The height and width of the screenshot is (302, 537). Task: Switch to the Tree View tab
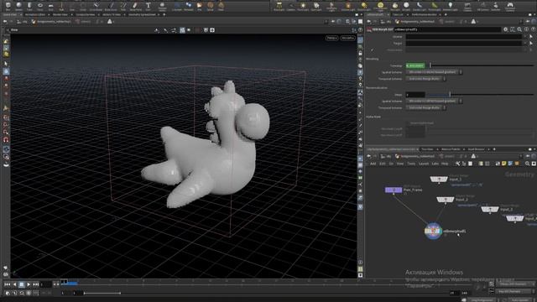(x=427, y=149)
